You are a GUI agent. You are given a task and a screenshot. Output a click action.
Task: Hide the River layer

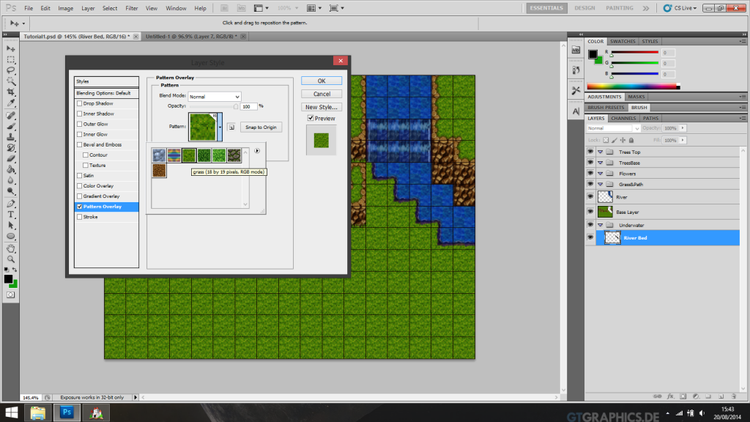(590, 196)
